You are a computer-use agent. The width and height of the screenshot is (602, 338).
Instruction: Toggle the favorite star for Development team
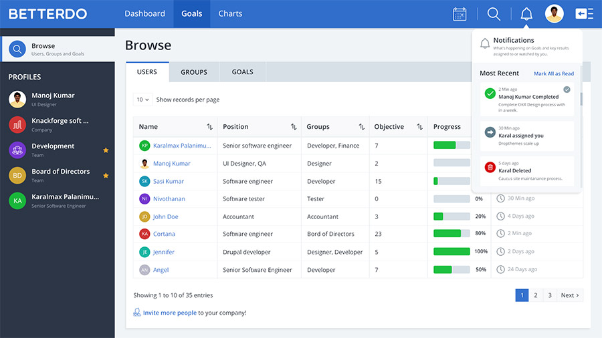click(x=106, y=150)
